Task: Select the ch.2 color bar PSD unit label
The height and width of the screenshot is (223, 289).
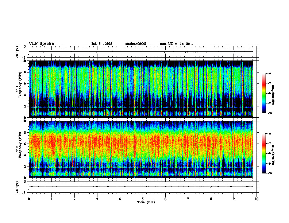Action: (x=273, y=155)
